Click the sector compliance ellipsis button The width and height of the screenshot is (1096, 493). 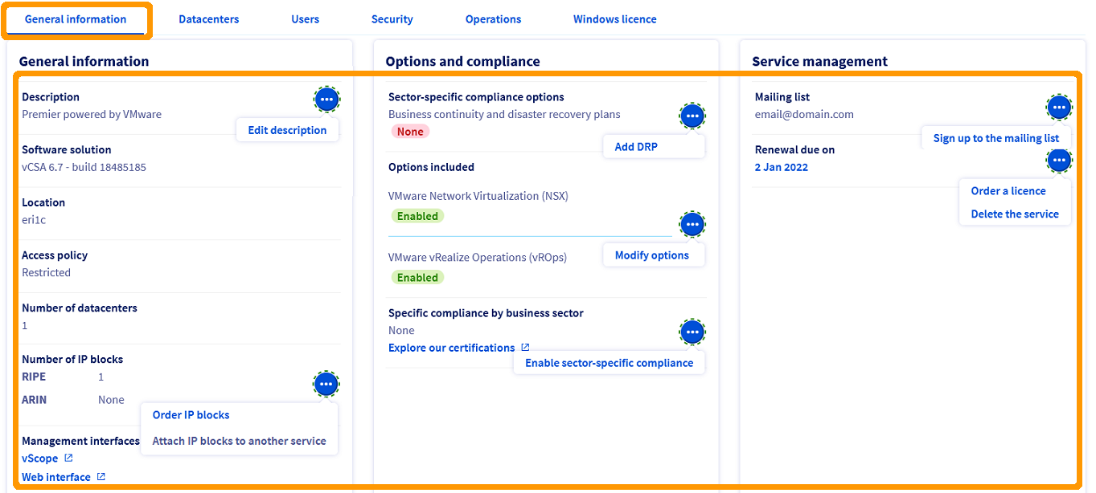coord(692,332)
